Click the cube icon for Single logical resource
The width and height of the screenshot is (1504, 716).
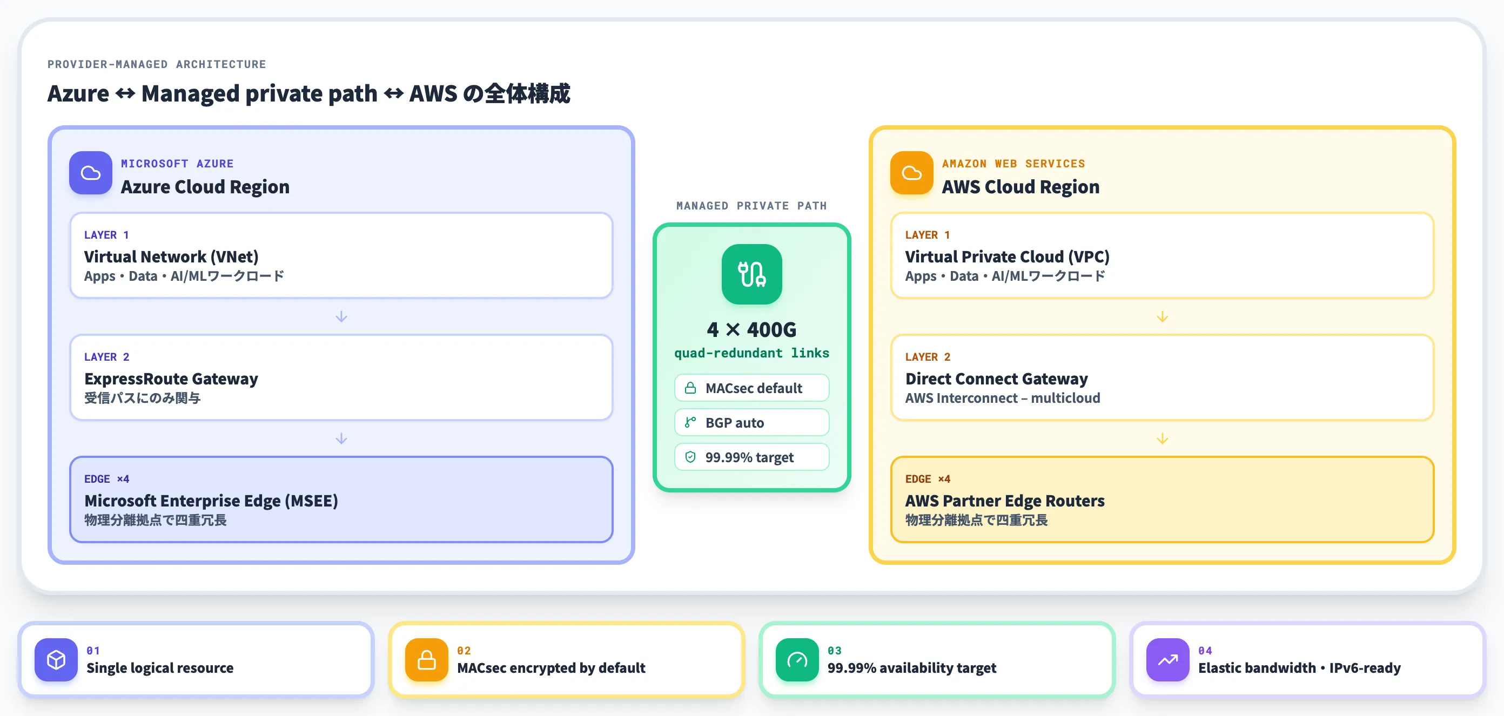[56, 660]
